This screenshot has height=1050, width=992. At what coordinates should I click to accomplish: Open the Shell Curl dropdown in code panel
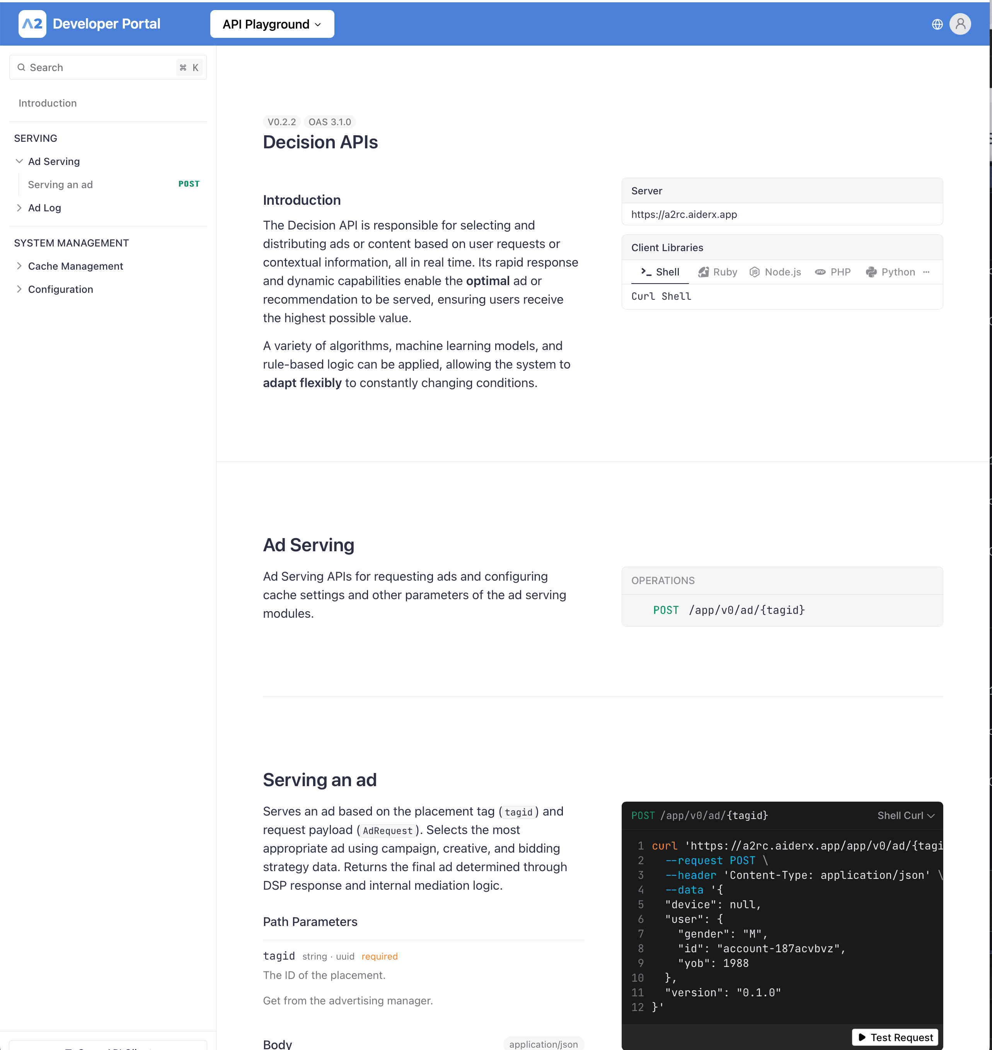click(905, 816)
